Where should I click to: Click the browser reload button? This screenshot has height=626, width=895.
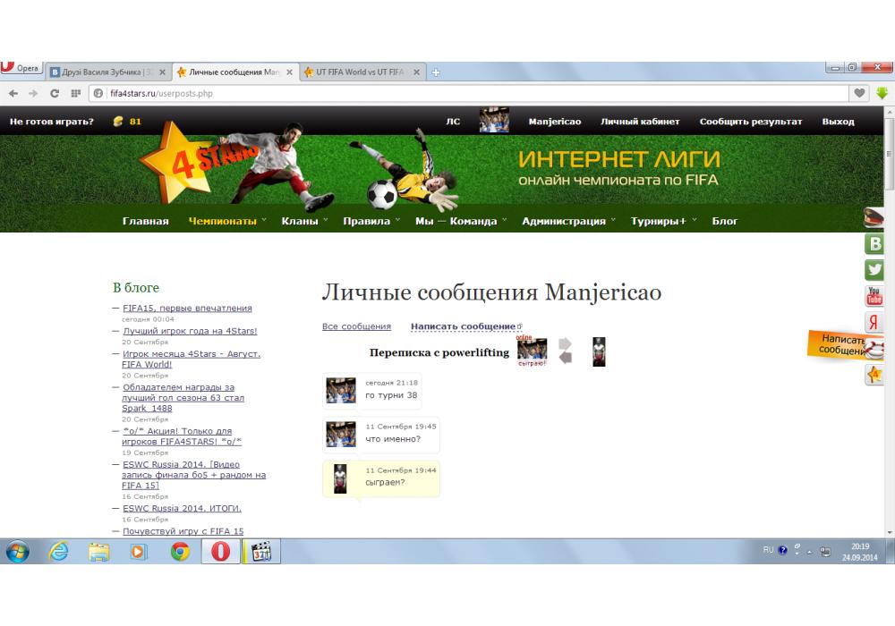(55, 93)
